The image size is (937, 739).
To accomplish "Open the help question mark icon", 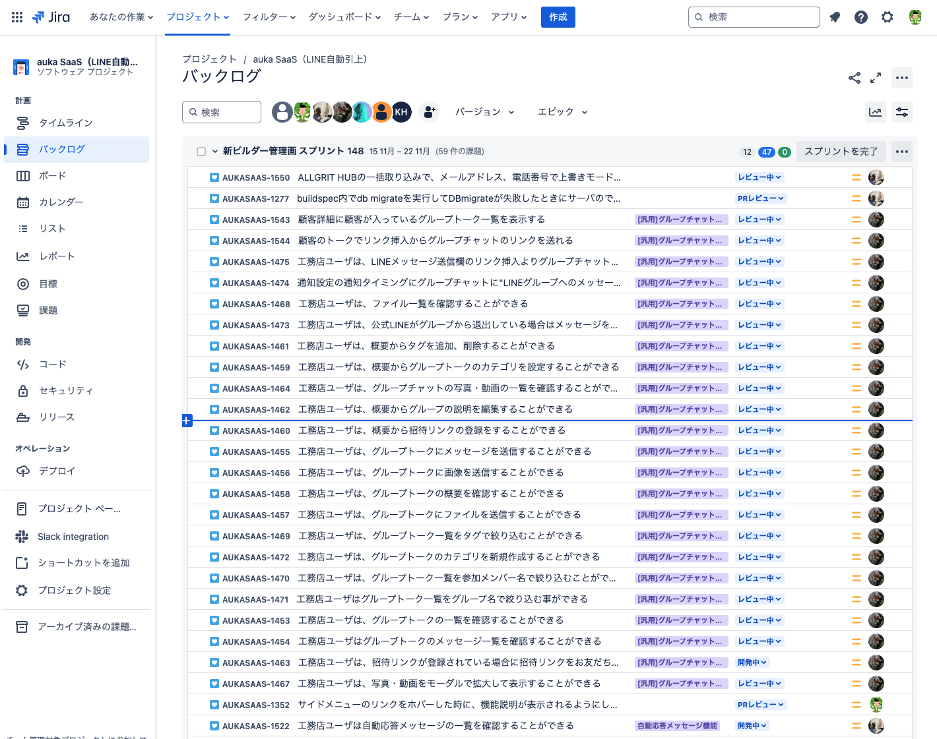I will point(861,17).
